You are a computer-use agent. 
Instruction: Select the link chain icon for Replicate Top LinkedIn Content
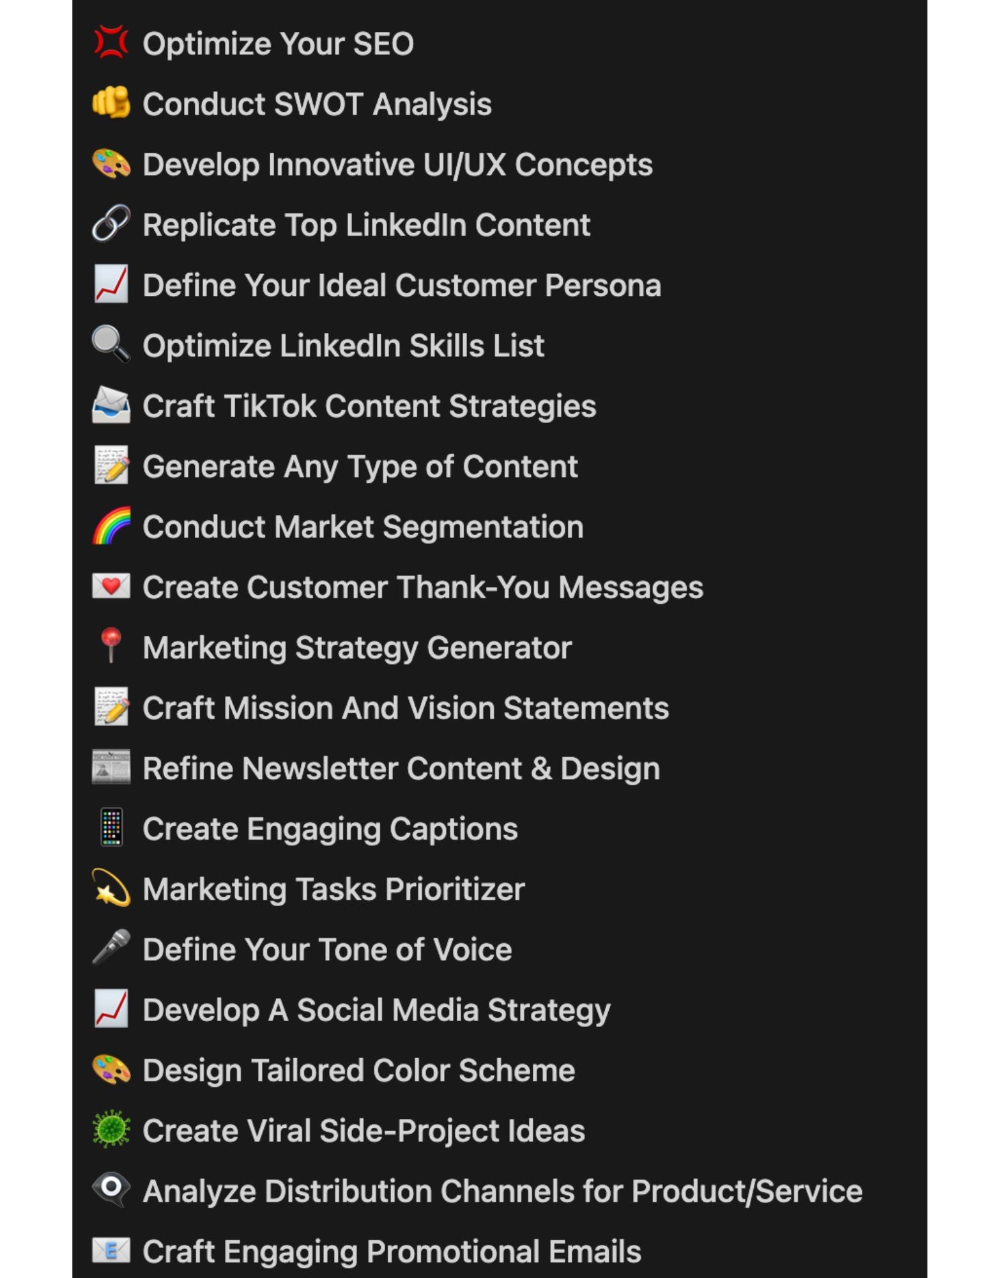(111, 224)
